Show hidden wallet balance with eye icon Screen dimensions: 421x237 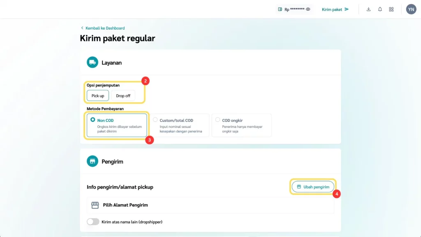coord(308,9)
